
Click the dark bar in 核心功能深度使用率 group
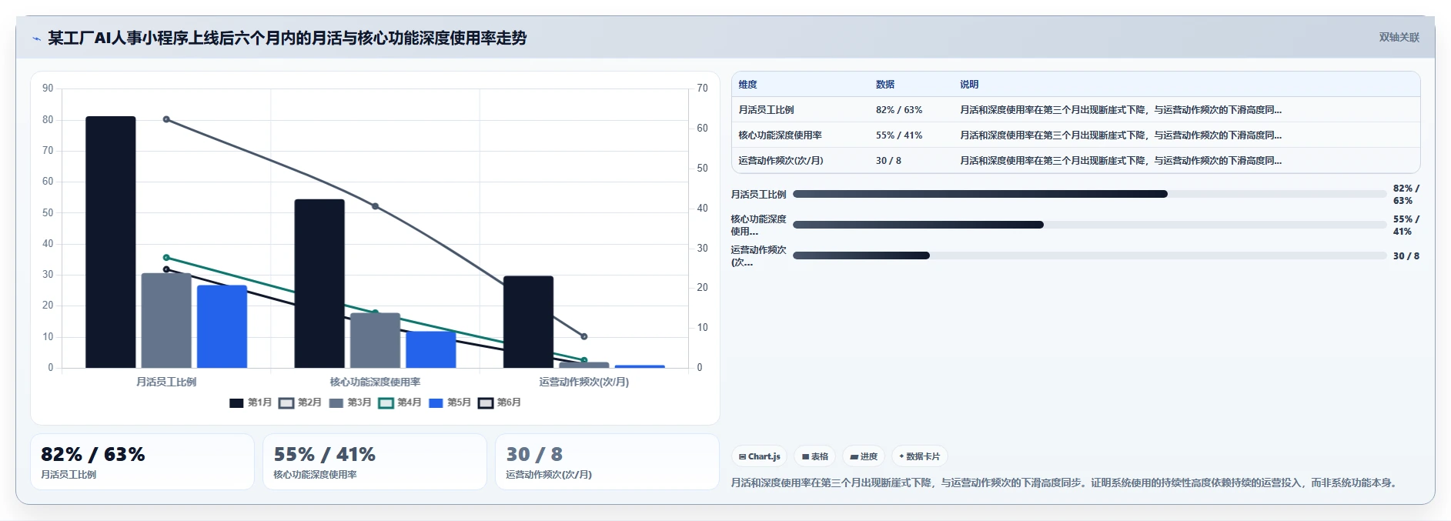coord(319,283)
